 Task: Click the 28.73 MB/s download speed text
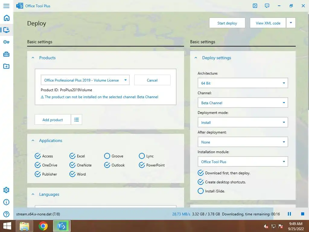[x=181, y=214]
